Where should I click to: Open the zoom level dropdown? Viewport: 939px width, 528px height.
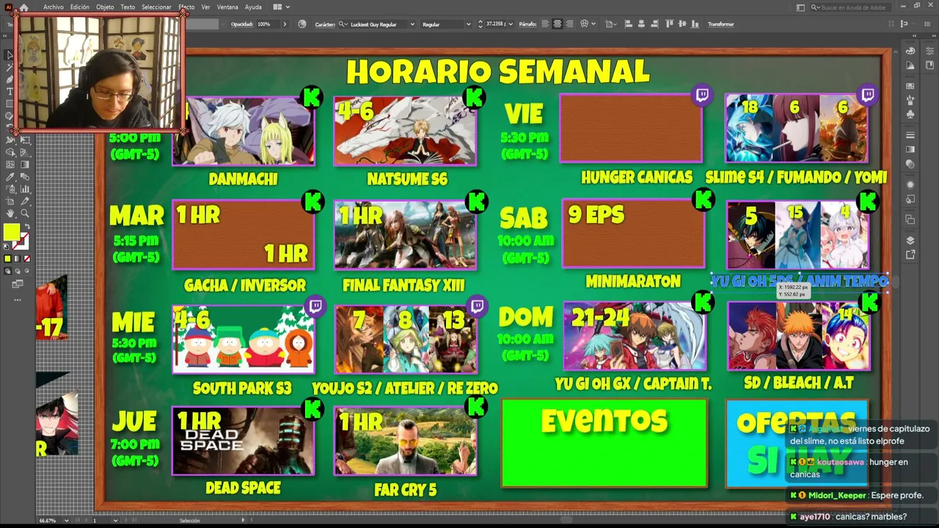pos(66,521)
